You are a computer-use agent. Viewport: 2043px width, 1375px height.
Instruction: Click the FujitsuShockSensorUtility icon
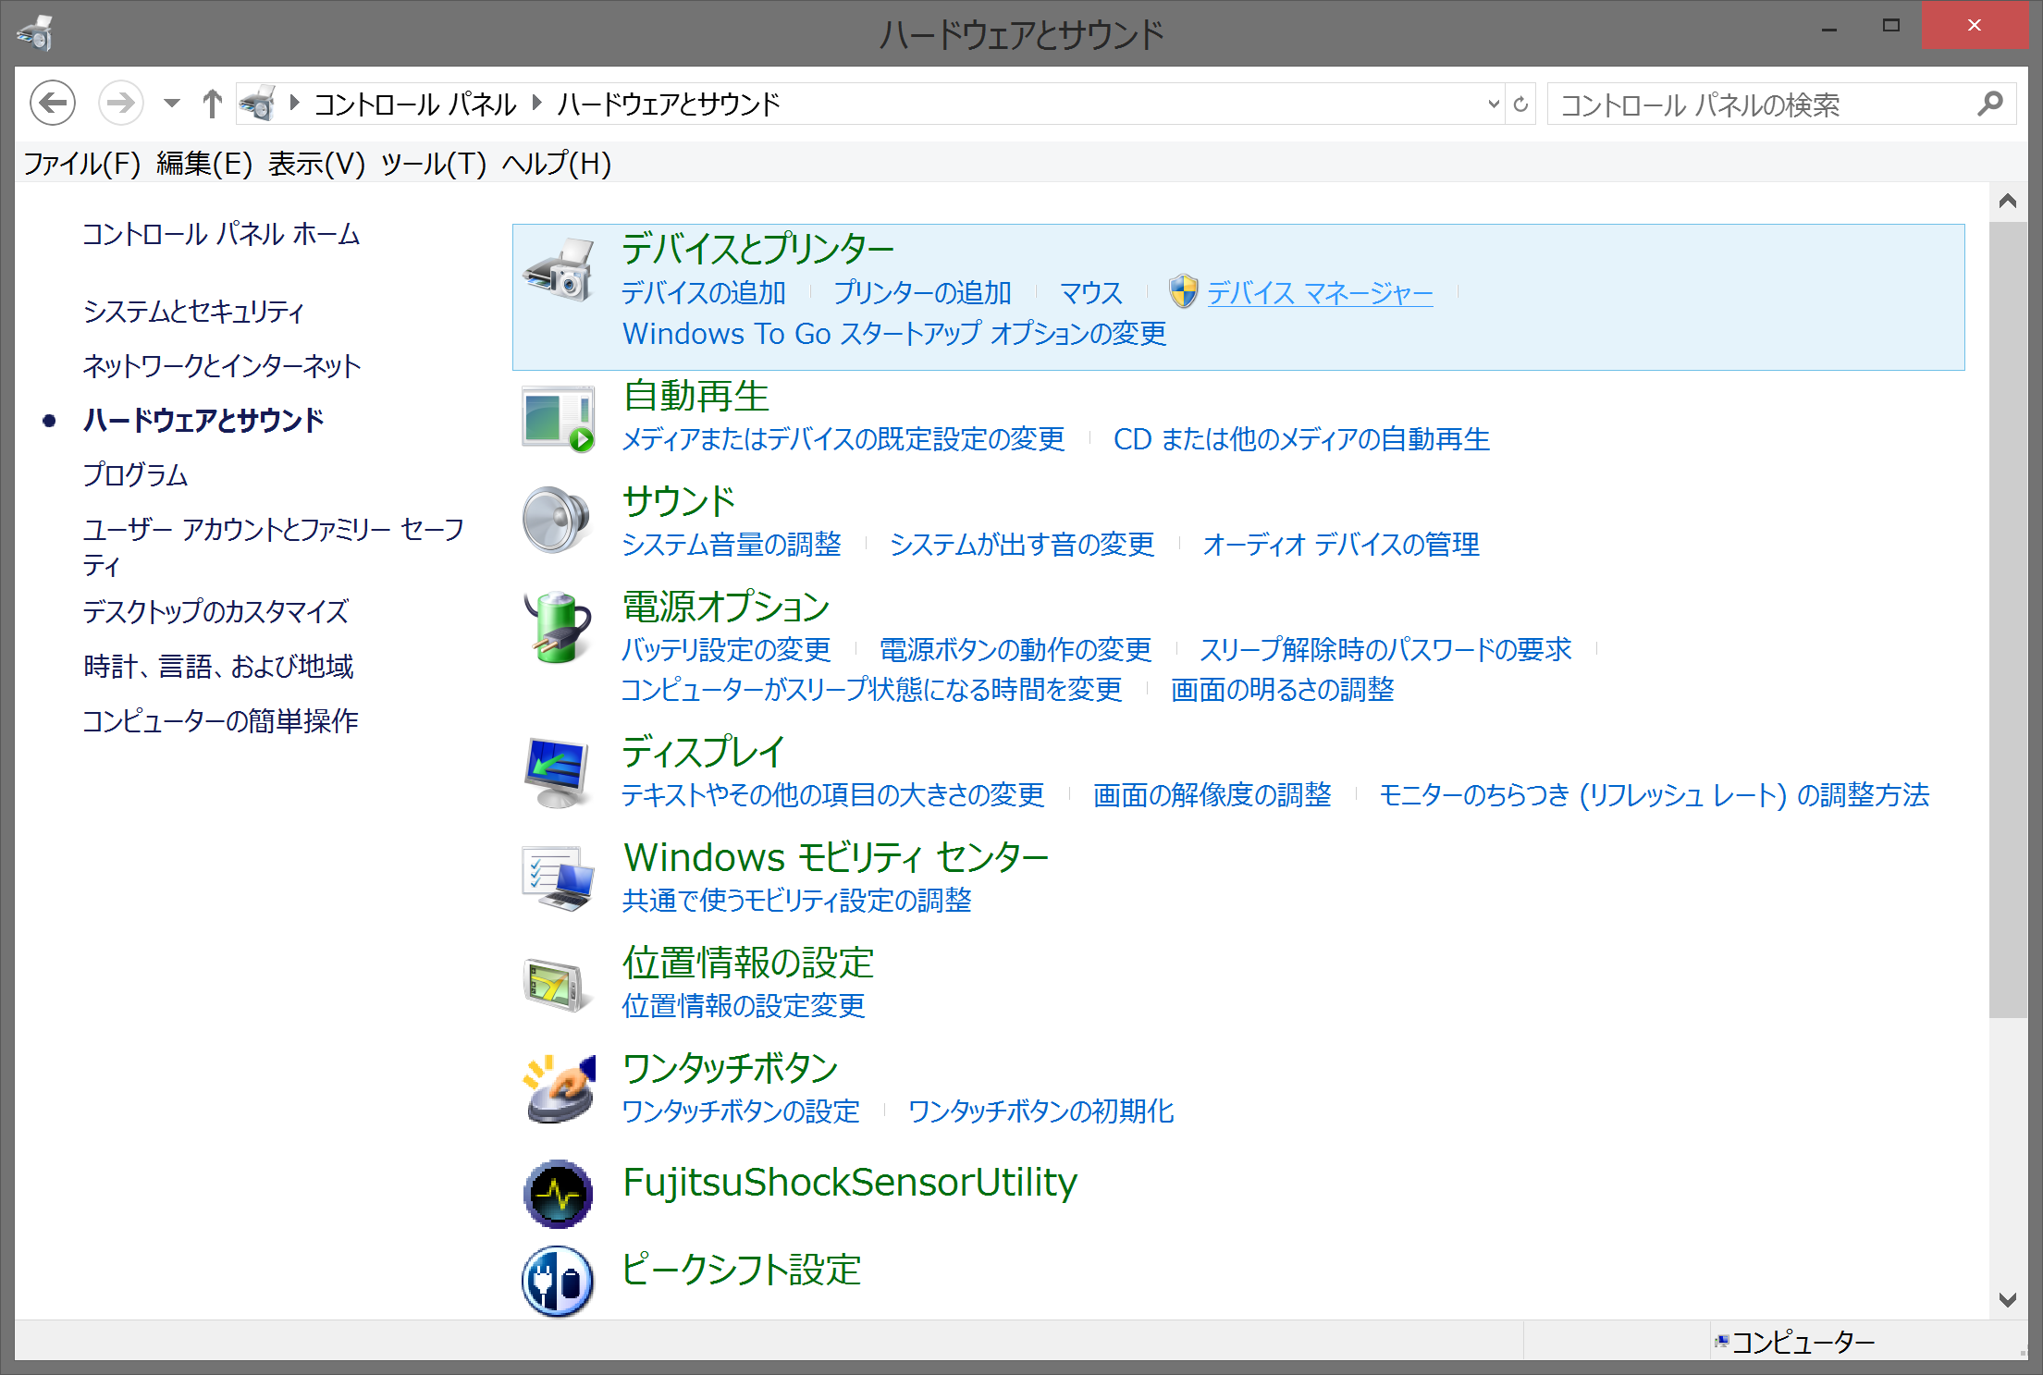click(558, 1194)
